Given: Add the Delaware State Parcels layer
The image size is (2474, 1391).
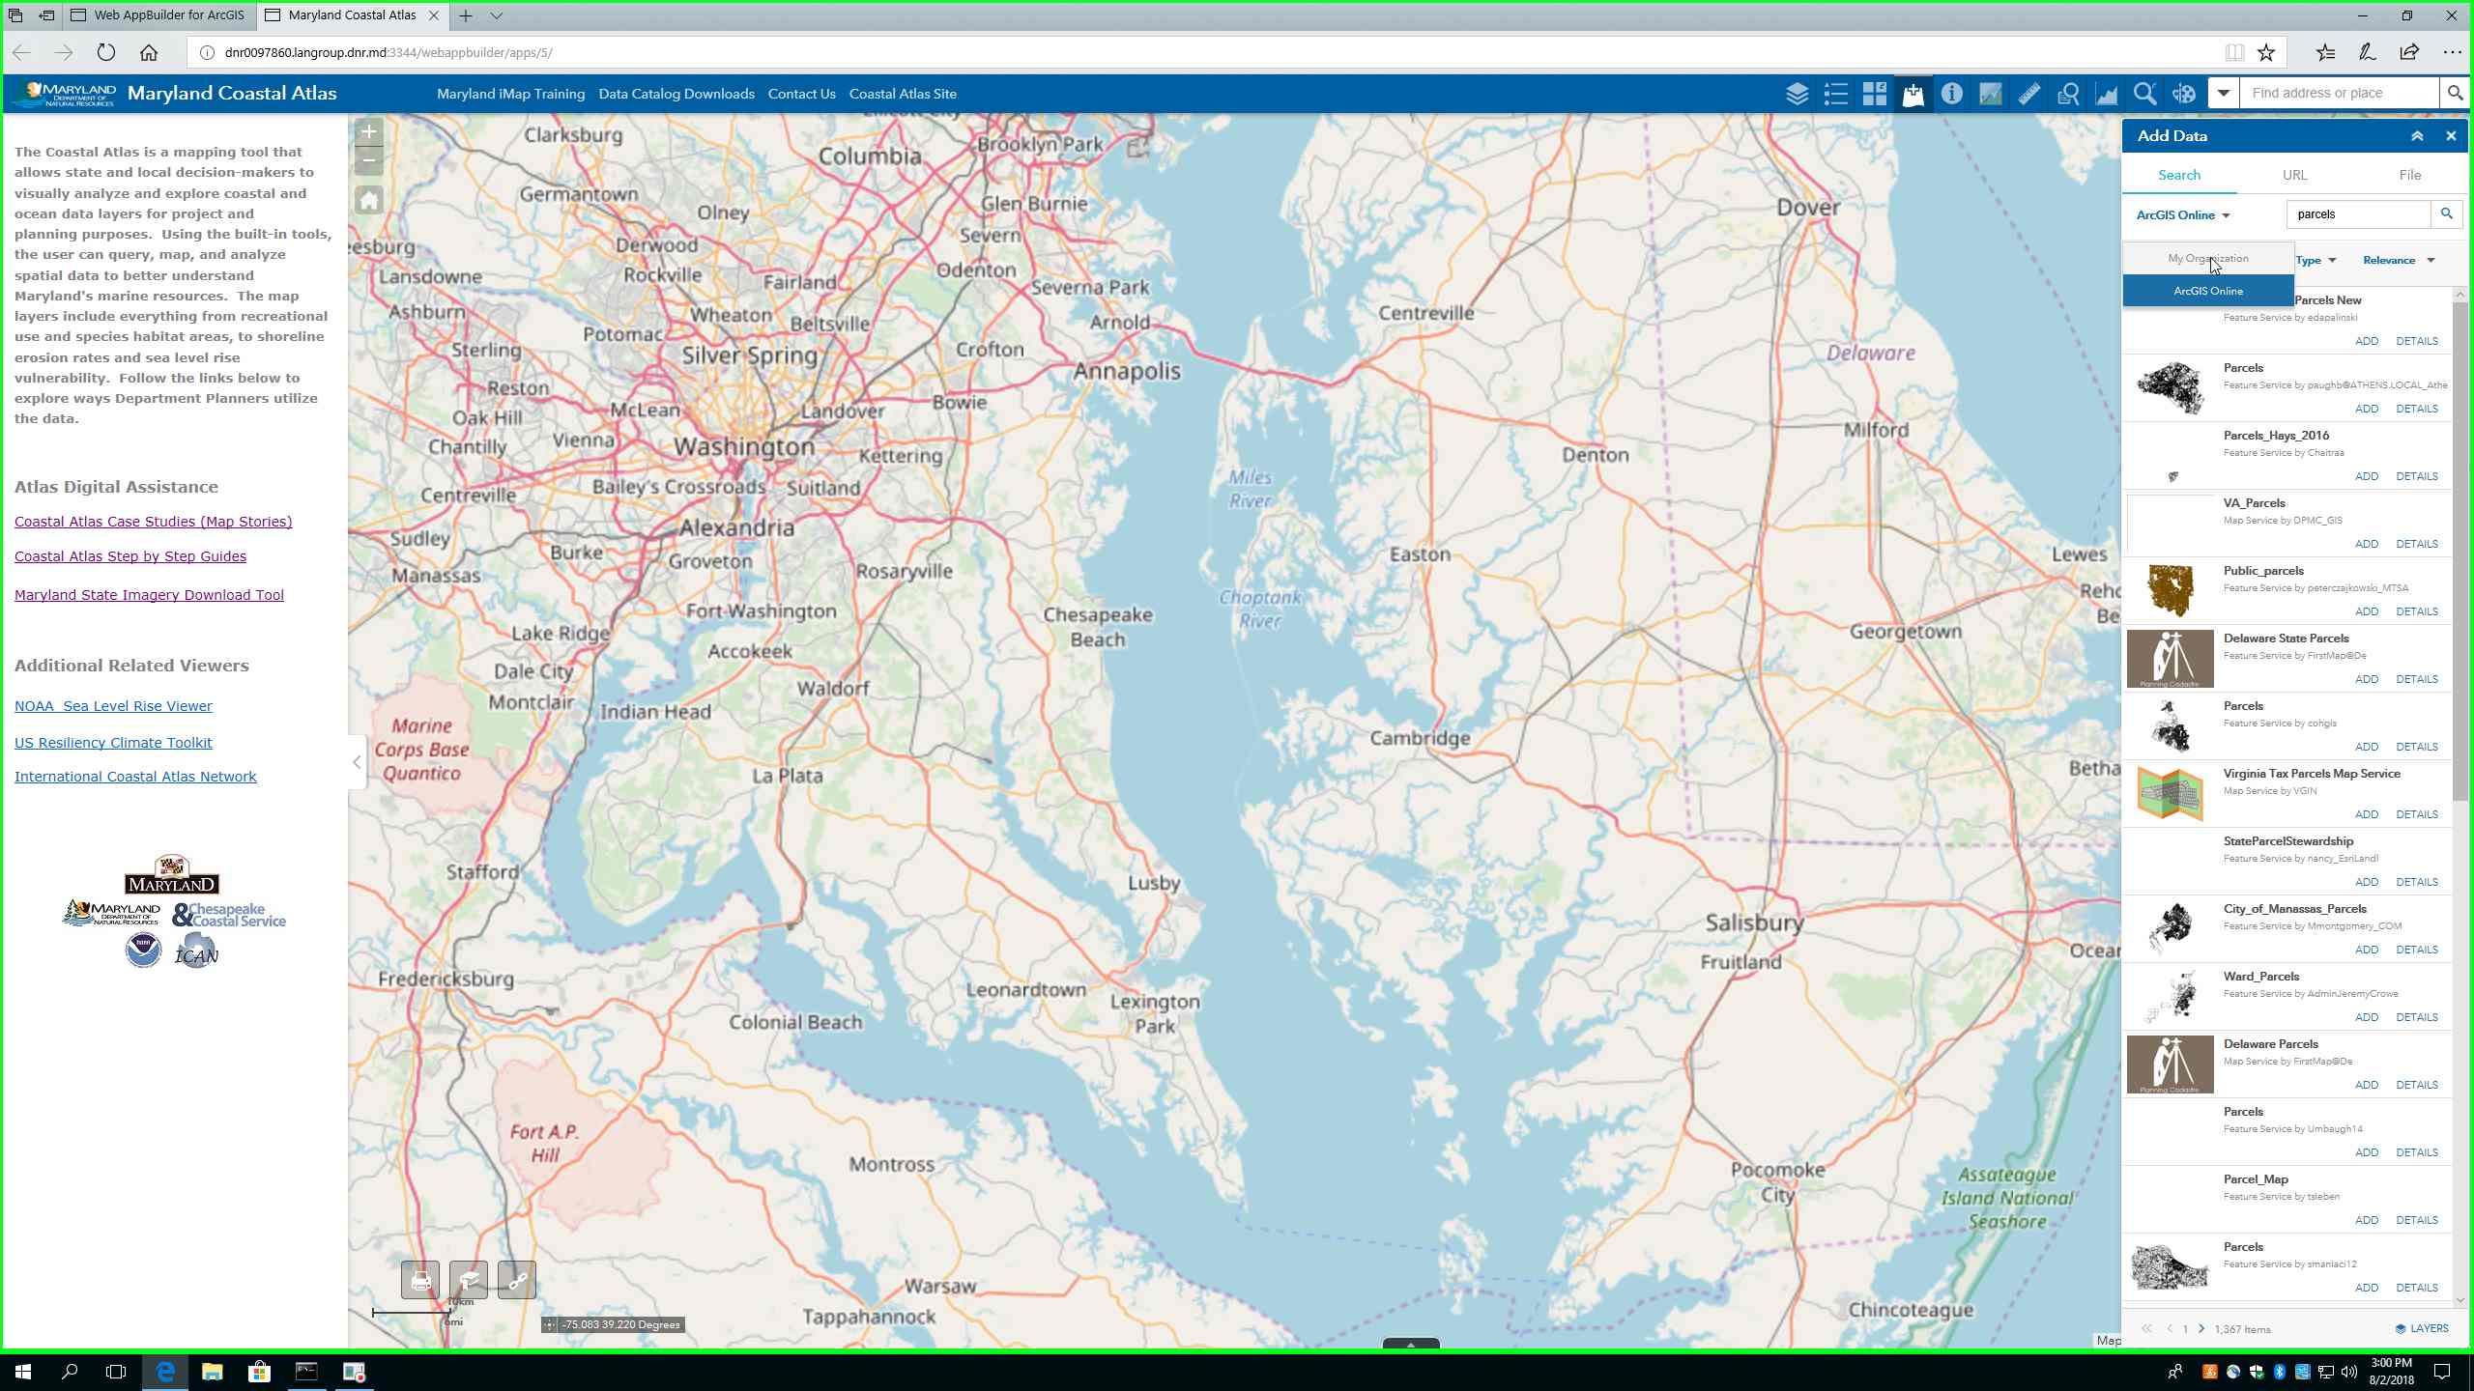Looking at the screenshot, I should 2368,679.
